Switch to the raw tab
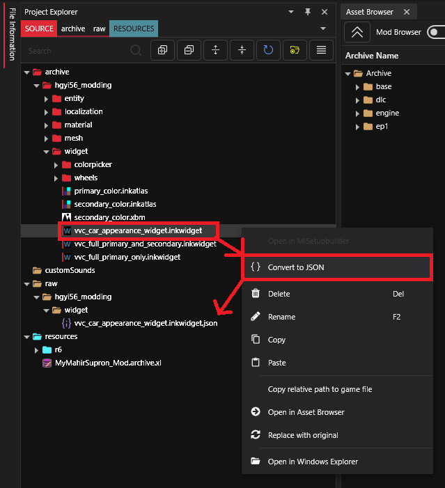The width and height of the screenshot is (445, 488). click(x=100, y=29)
